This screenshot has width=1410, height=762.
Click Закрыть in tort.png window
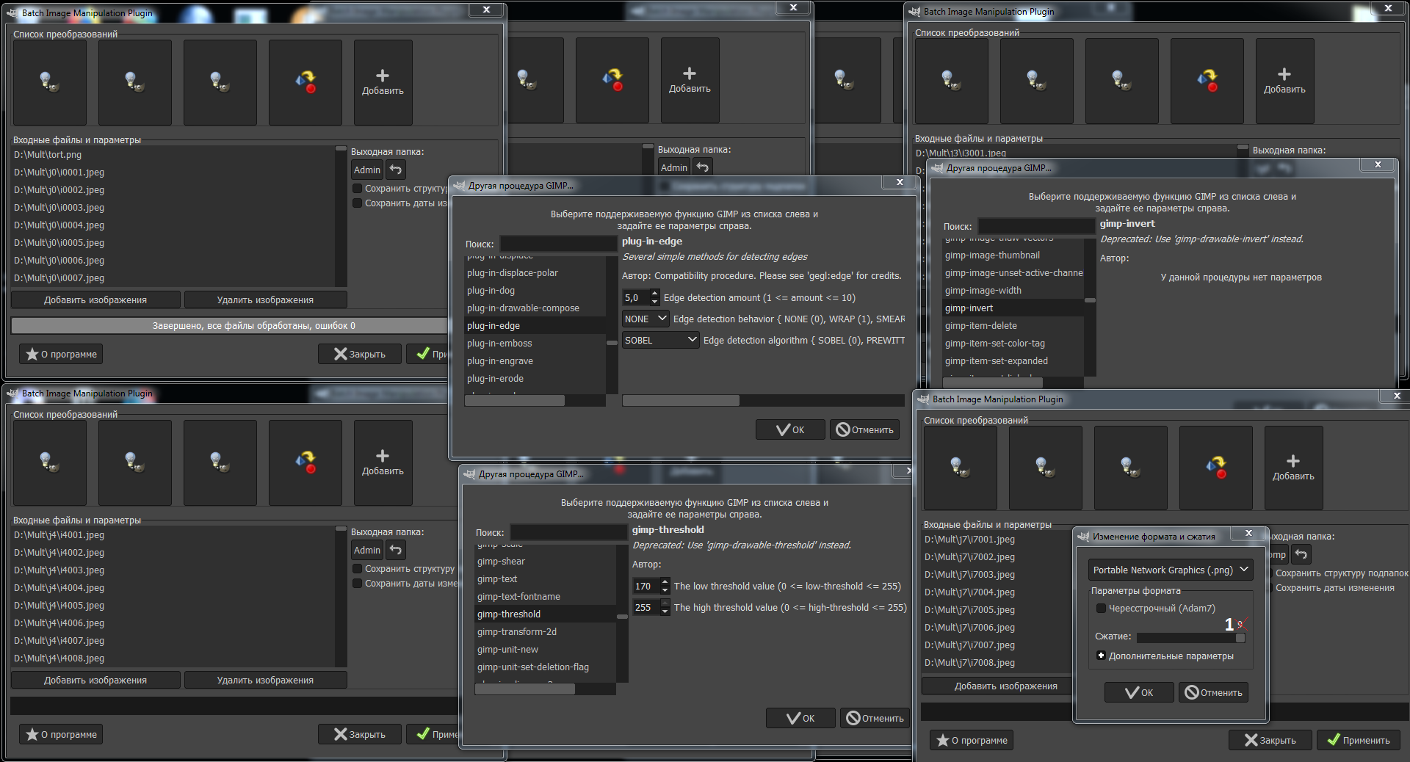pyautogui.click(x=360, y=354)
